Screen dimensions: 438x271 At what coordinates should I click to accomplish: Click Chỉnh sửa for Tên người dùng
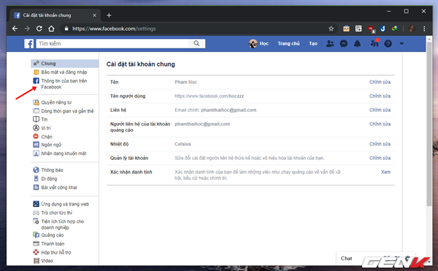380,96
